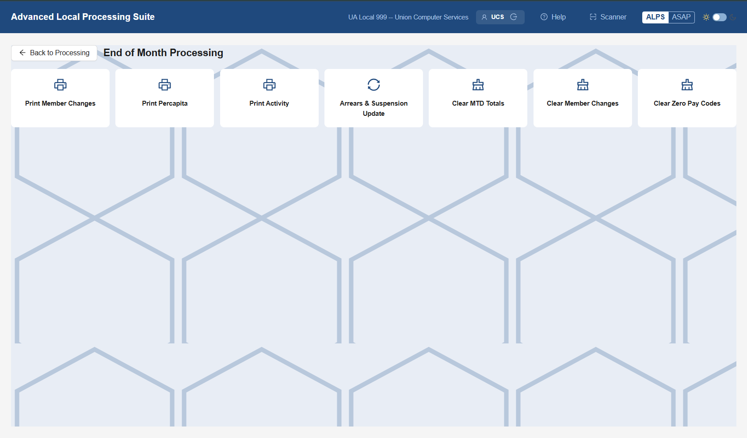
Task: Go back via Back to Processing label
Action: click(60, 53)
